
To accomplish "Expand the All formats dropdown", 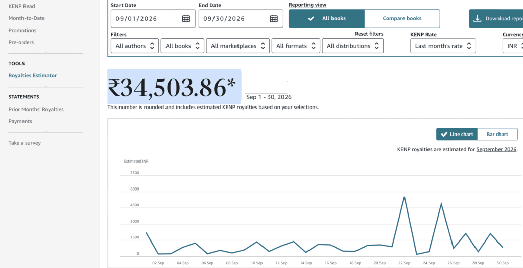I will (x=296, y=46).
